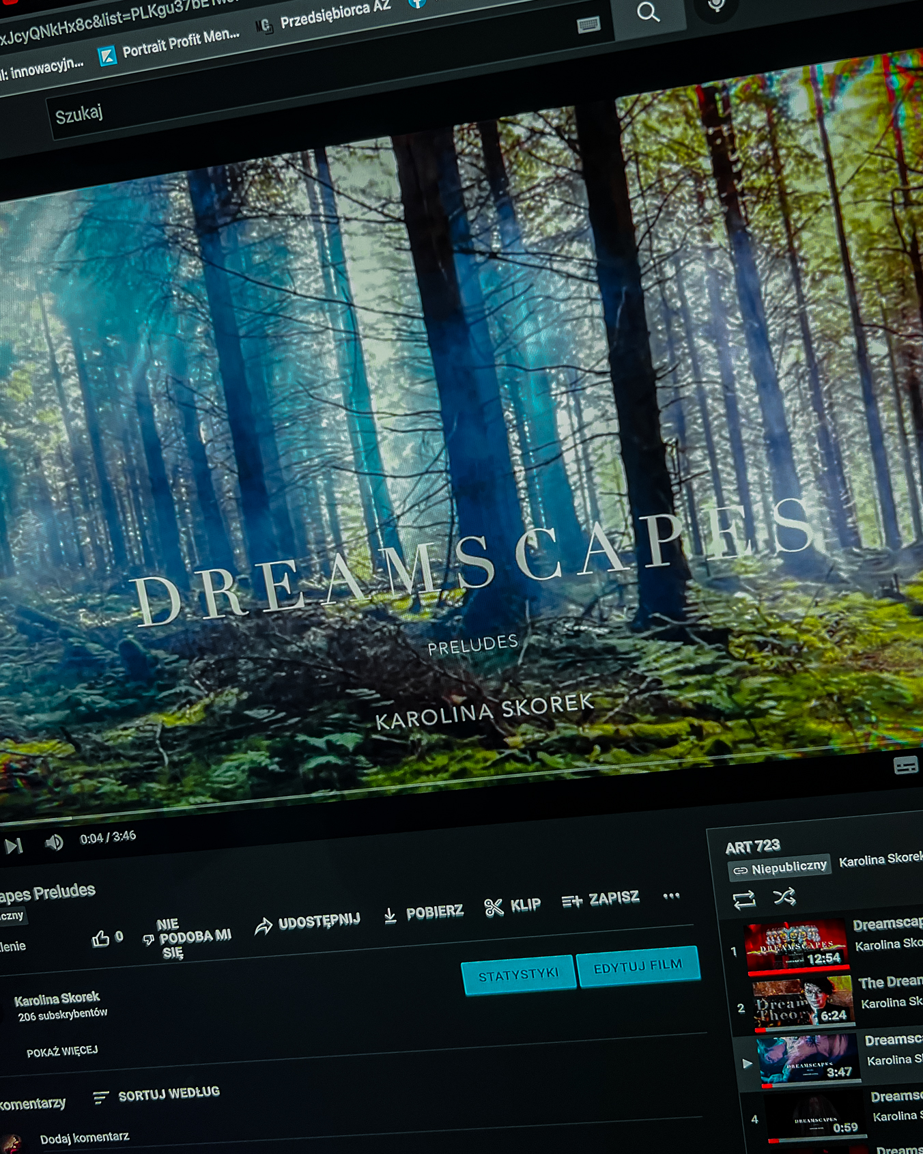923x1154 pixels.
Task: Toggle subtitles on the player
Action: click(905, 765)
